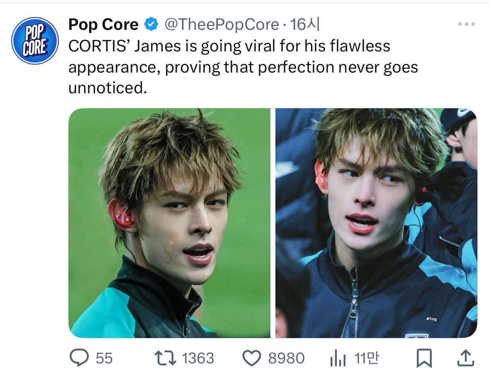Toggle the heart like button
489x382 pixels.
(x=251, y=358)
